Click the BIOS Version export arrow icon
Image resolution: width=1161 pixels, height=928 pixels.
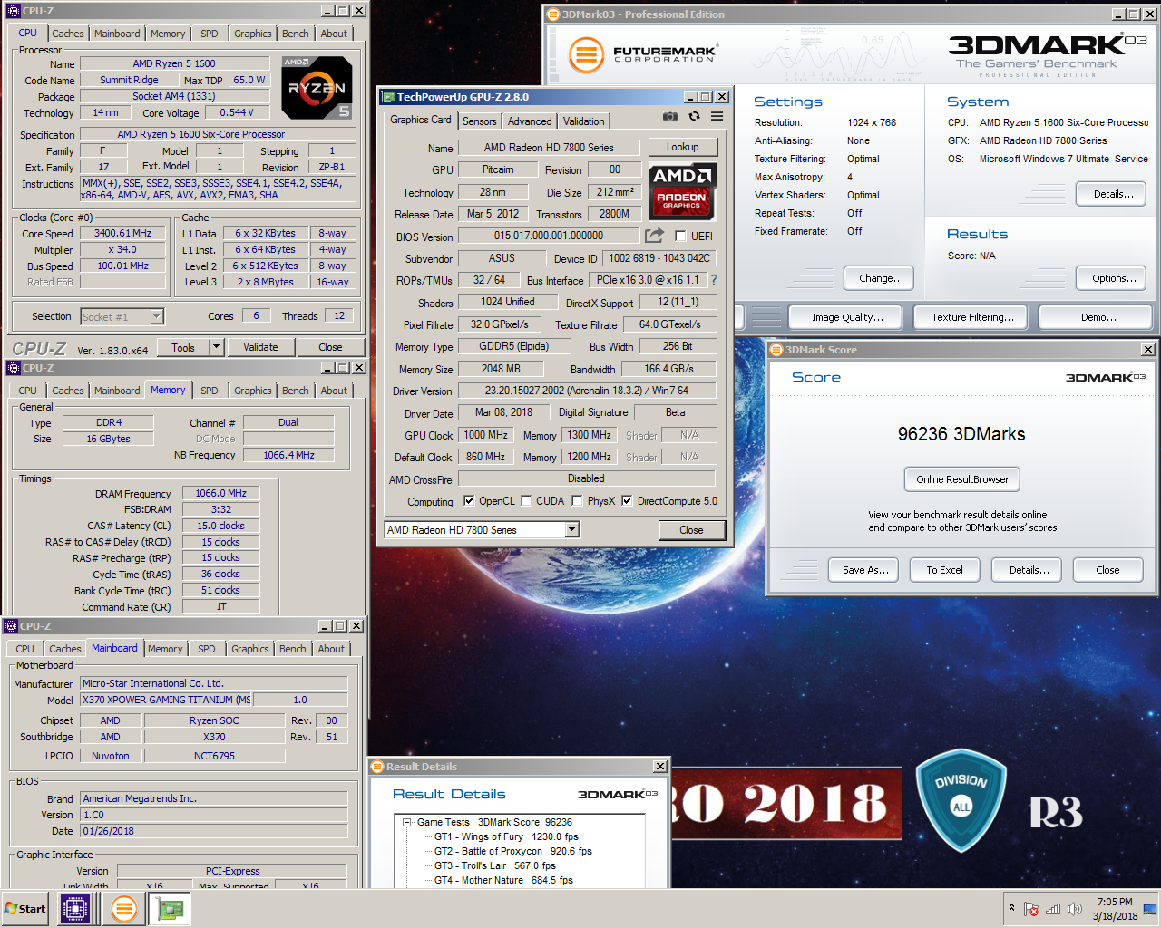click(x=654, y=236)
